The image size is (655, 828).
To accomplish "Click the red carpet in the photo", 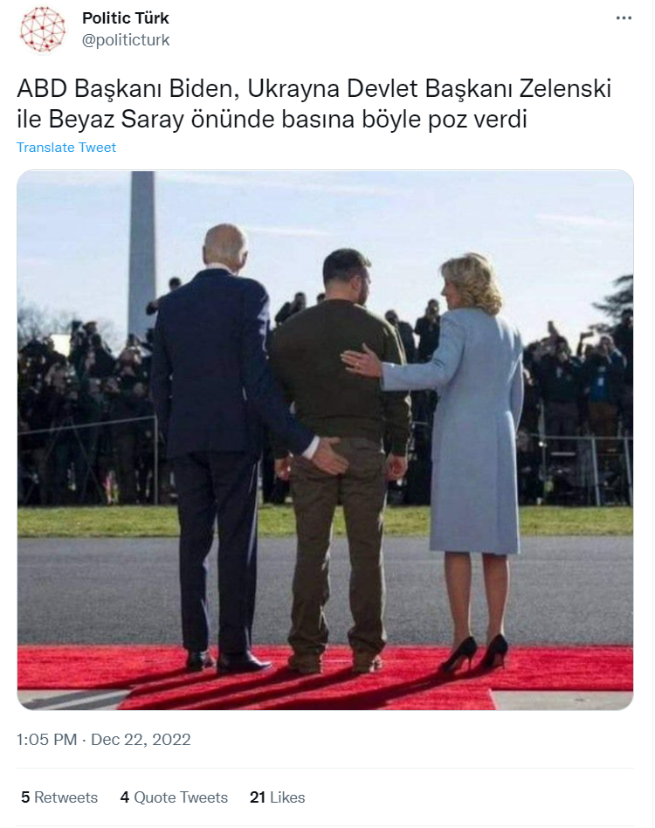I will [325, 676].
